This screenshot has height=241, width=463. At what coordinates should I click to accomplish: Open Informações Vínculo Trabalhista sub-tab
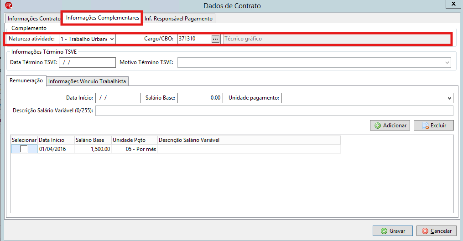pos(87,81)
